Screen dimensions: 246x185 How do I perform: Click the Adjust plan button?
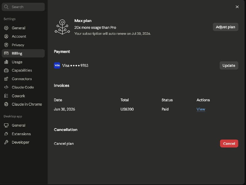(225, 27)
